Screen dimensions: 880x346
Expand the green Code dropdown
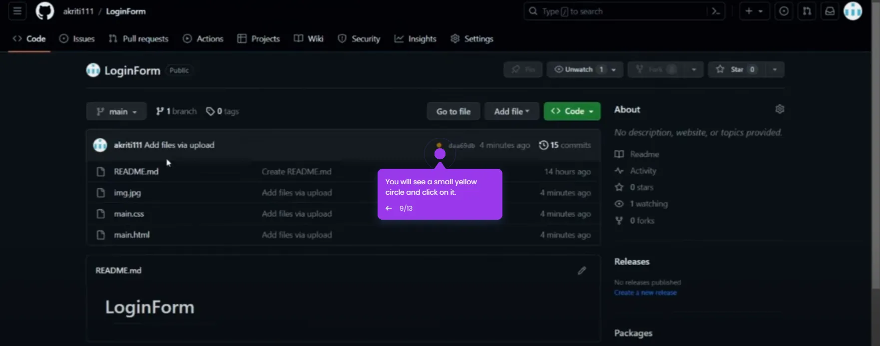[572, 111]
